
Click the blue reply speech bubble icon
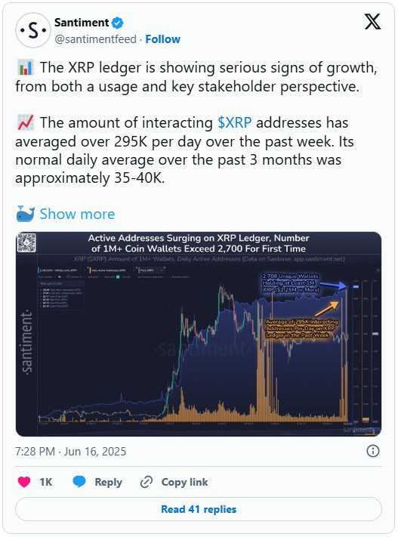[x=79, y=482]
